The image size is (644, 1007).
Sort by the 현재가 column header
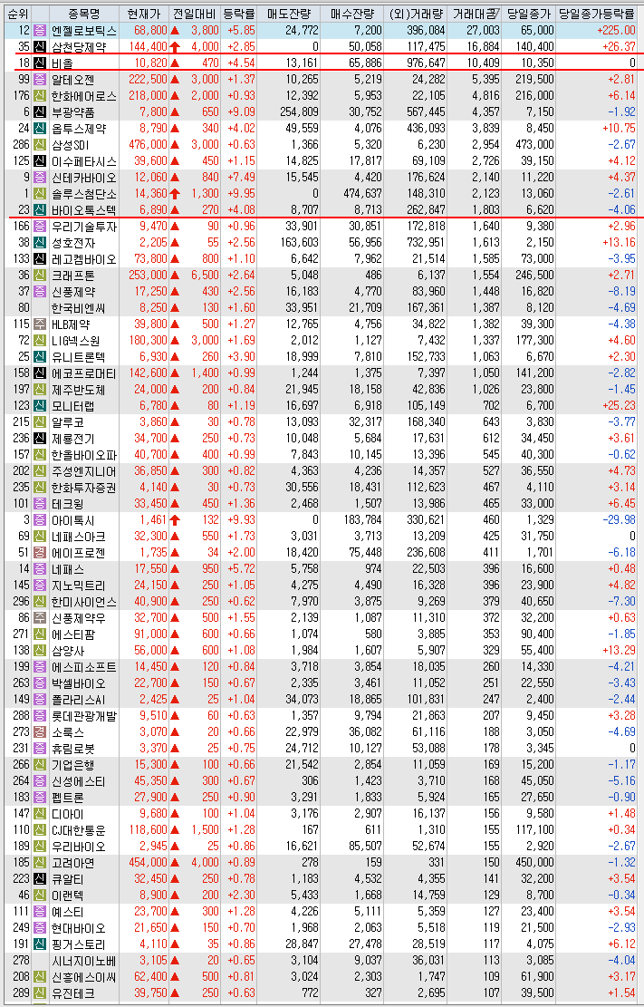point(143,14)
